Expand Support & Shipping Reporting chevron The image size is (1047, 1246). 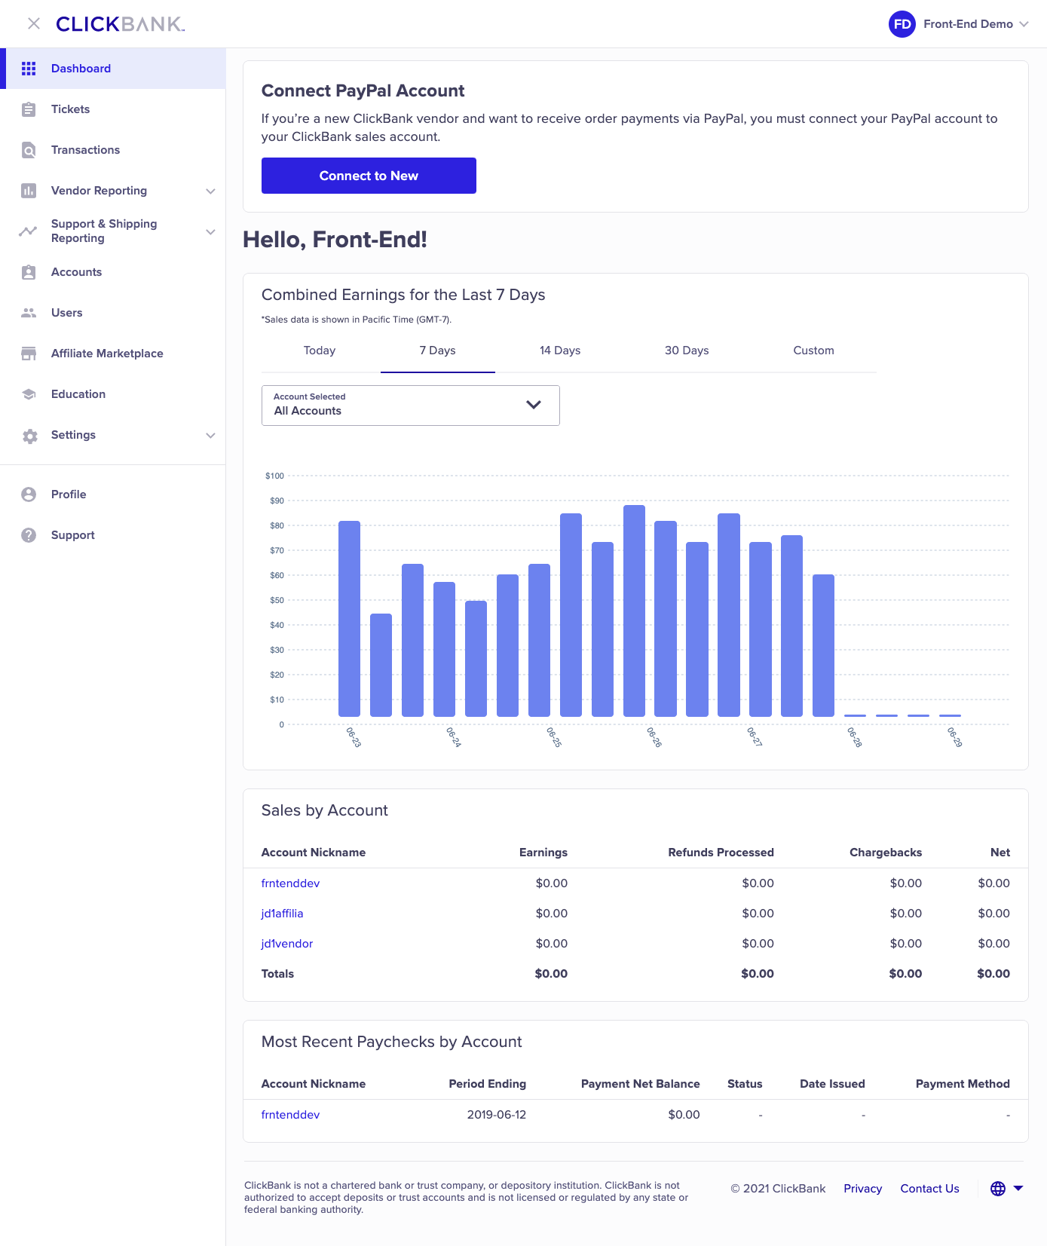coord(210,231)
